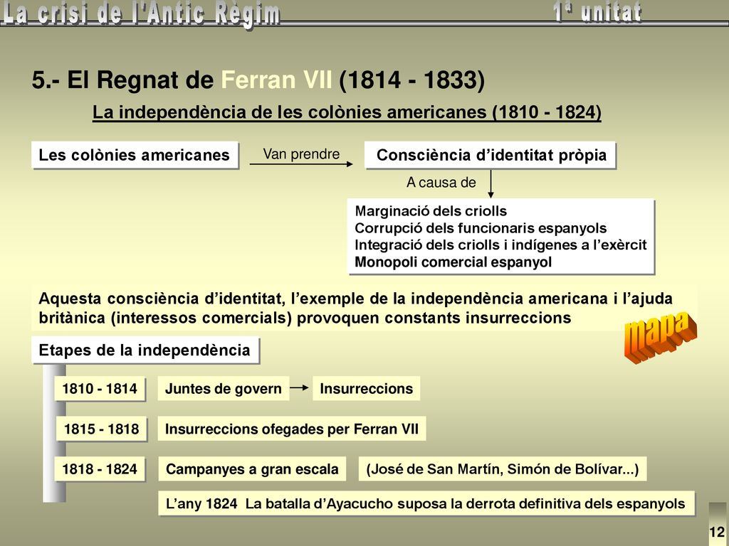
Task: Click the orange 'mapa' WordArt link
Action: (660, 336)
